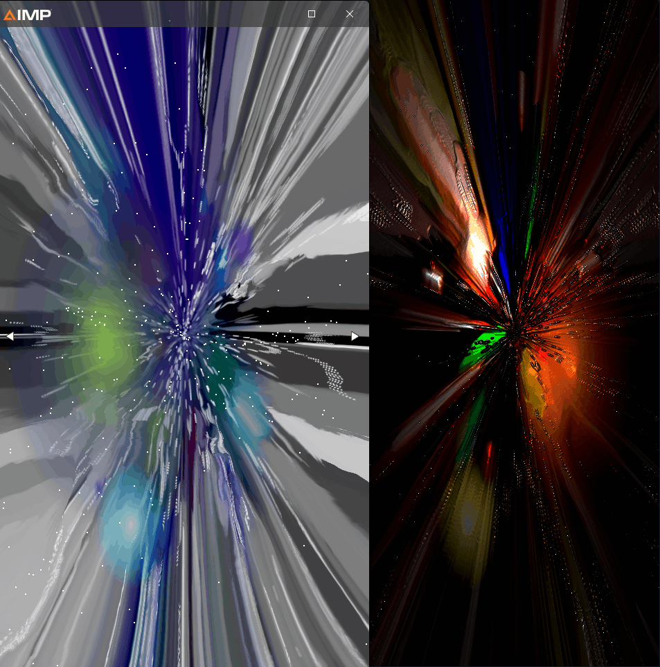Click the orange triangle of the AIMP logo
Screen dimensions: 660x667
pos(10,15)
